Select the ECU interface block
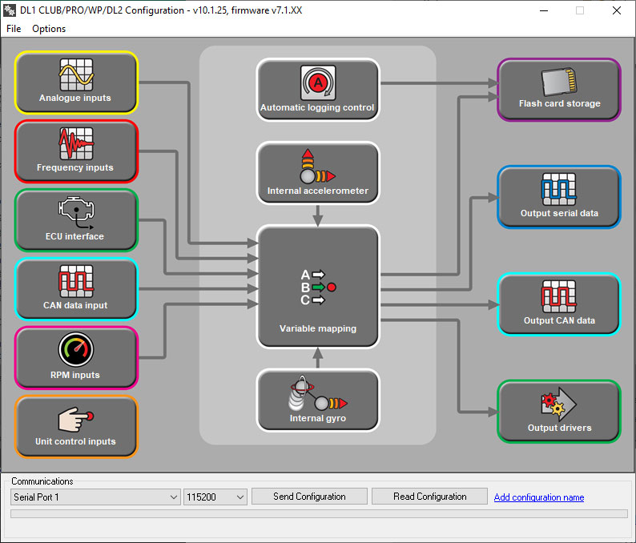Screen dimensions: 636x543 76,220
